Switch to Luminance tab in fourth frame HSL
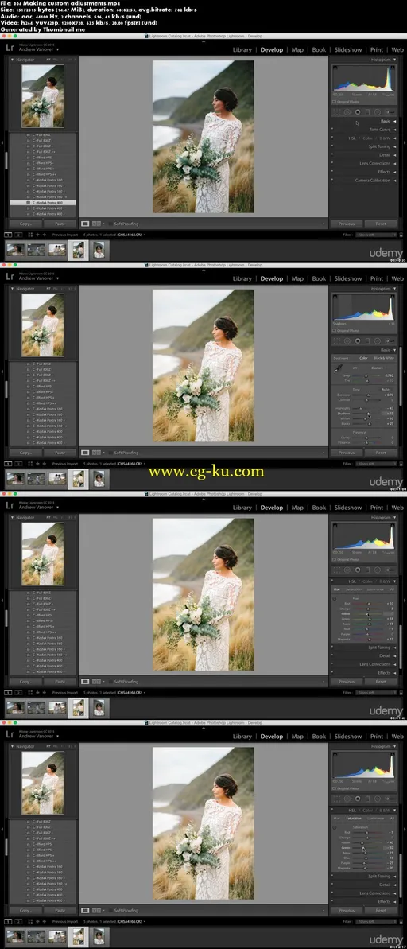The width and height of the screenshot is (407, 949). (x=375, y=819)
